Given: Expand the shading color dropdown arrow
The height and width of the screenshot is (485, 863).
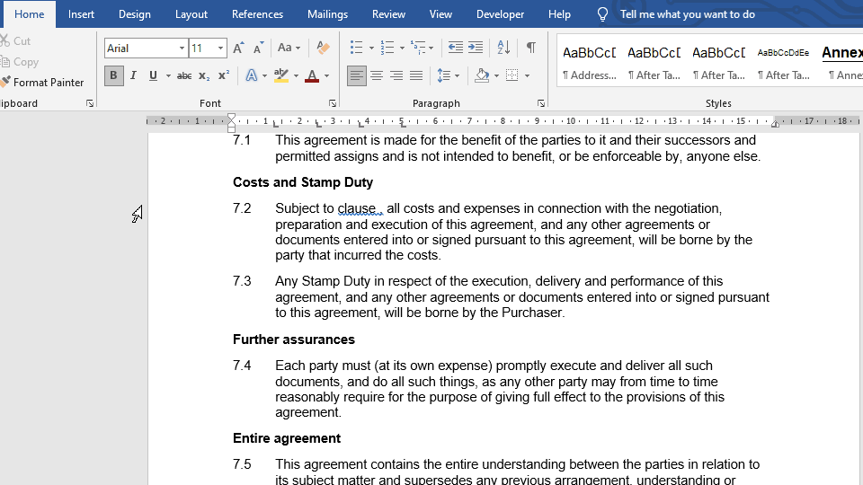Looking at the screenshot, I should point(496,75).
